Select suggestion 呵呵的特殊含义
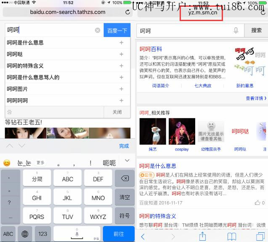The image size is (268, 242). point(25,66)
